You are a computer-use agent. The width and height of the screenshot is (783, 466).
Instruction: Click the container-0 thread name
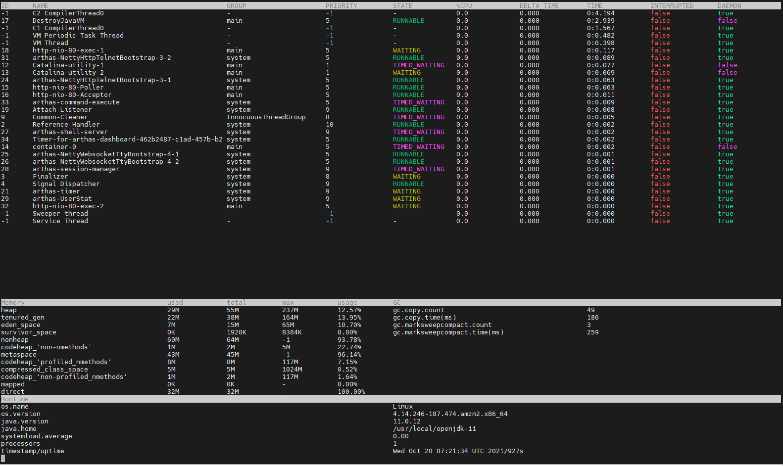(x=54, y=147)
